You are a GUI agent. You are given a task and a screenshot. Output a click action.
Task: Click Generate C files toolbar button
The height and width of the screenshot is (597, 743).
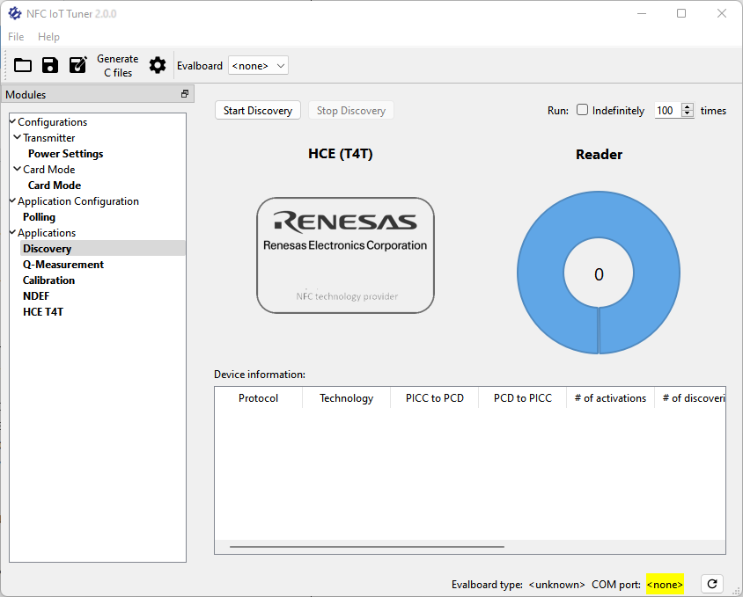pos(117,66)
